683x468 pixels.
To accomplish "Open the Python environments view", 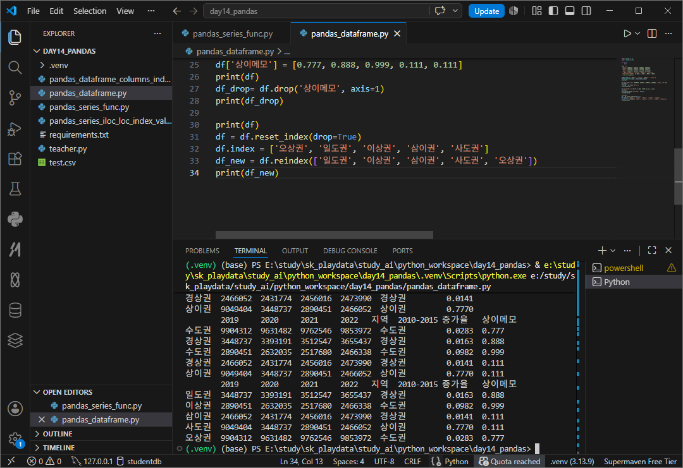I will [x=15, y=219].
